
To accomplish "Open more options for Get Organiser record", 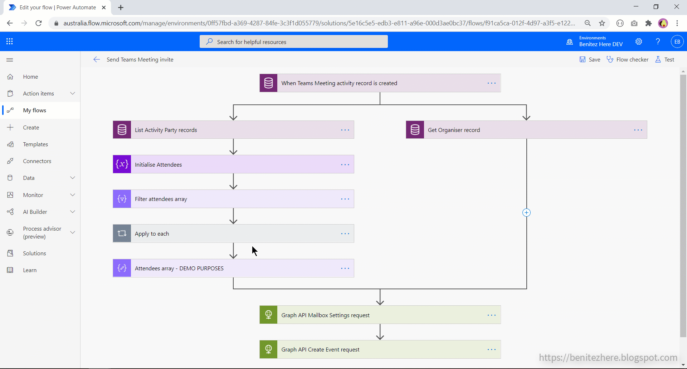I will coord(638,130).
